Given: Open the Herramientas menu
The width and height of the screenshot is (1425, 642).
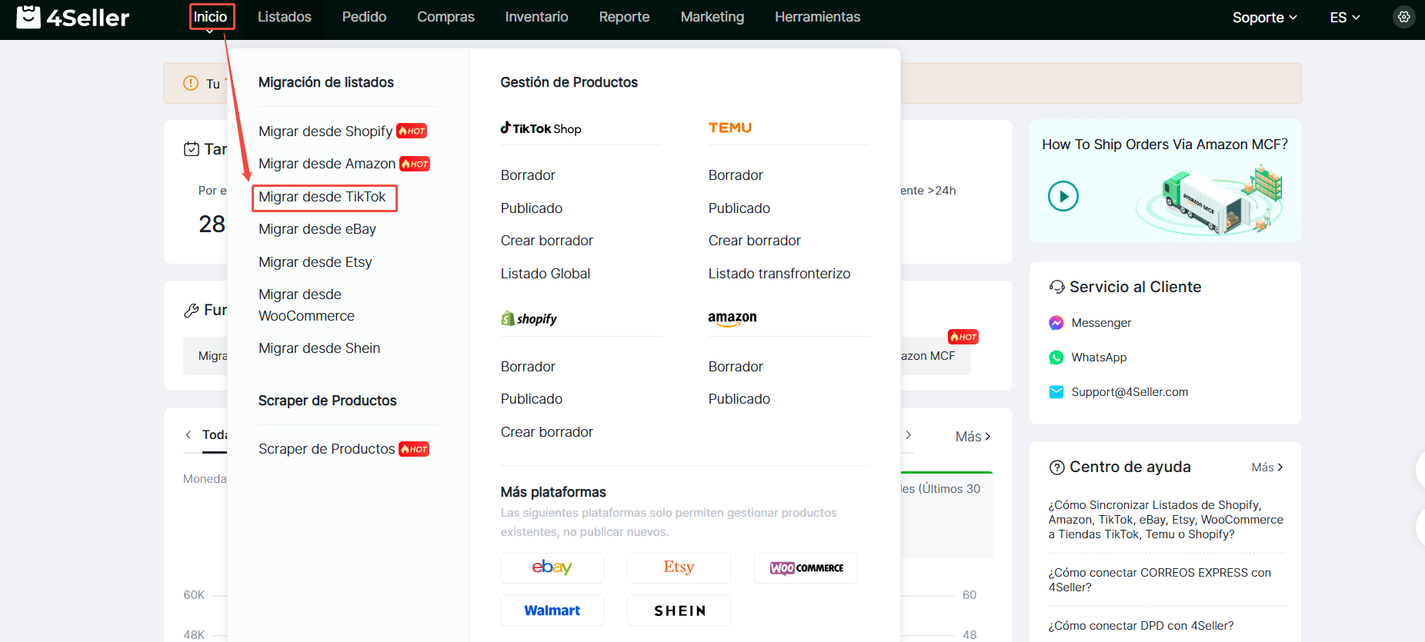Looking at the screenshot, I should coord(818,17).
